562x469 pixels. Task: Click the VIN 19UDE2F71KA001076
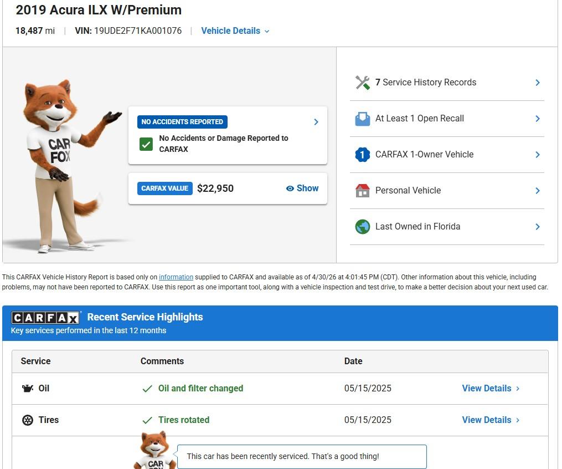coord(128,31)
